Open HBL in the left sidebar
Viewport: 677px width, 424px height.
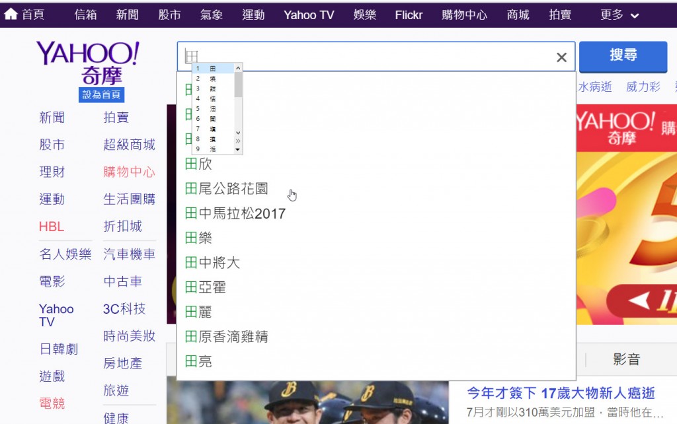[x=52, y=227]
